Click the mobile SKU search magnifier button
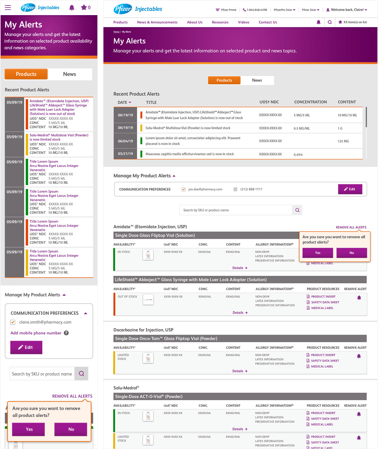 (81, 374)
